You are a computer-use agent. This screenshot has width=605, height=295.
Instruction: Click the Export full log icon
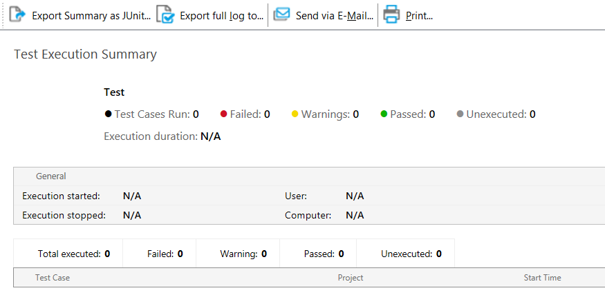(x=165, y=14)
